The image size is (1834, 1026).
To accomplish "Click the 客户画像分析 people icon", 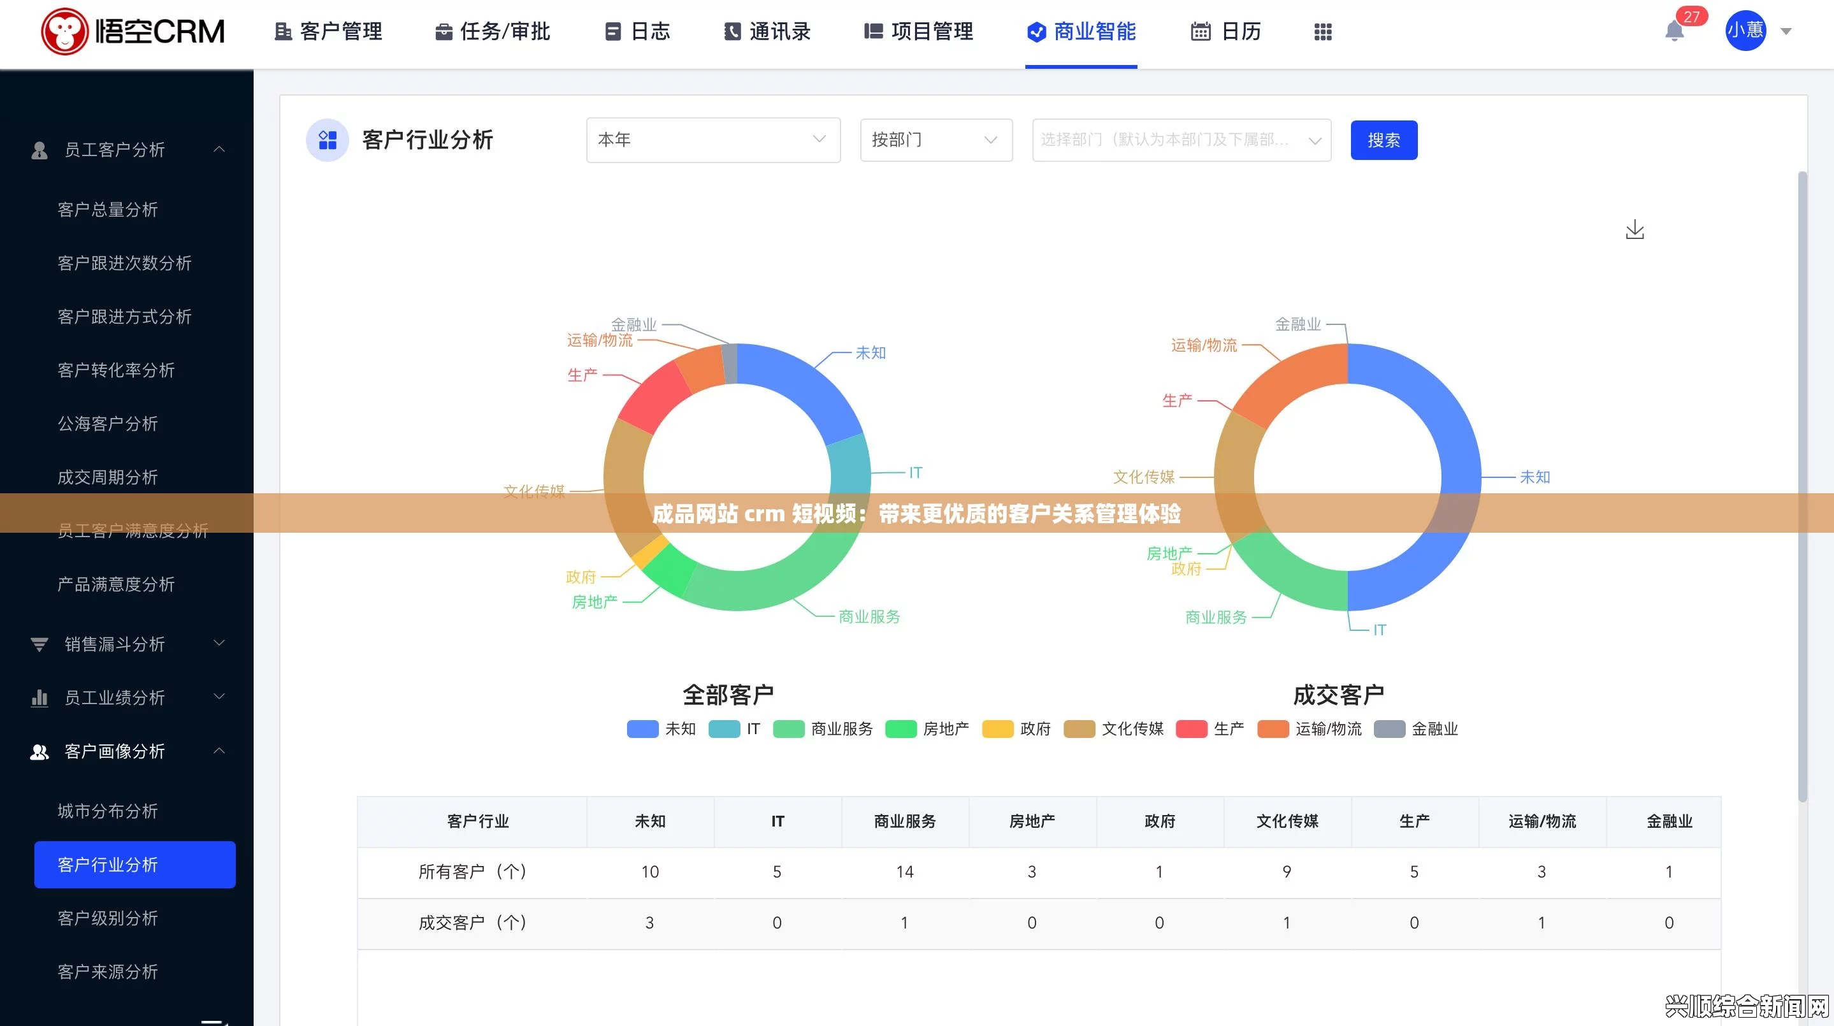I will 40,752.
